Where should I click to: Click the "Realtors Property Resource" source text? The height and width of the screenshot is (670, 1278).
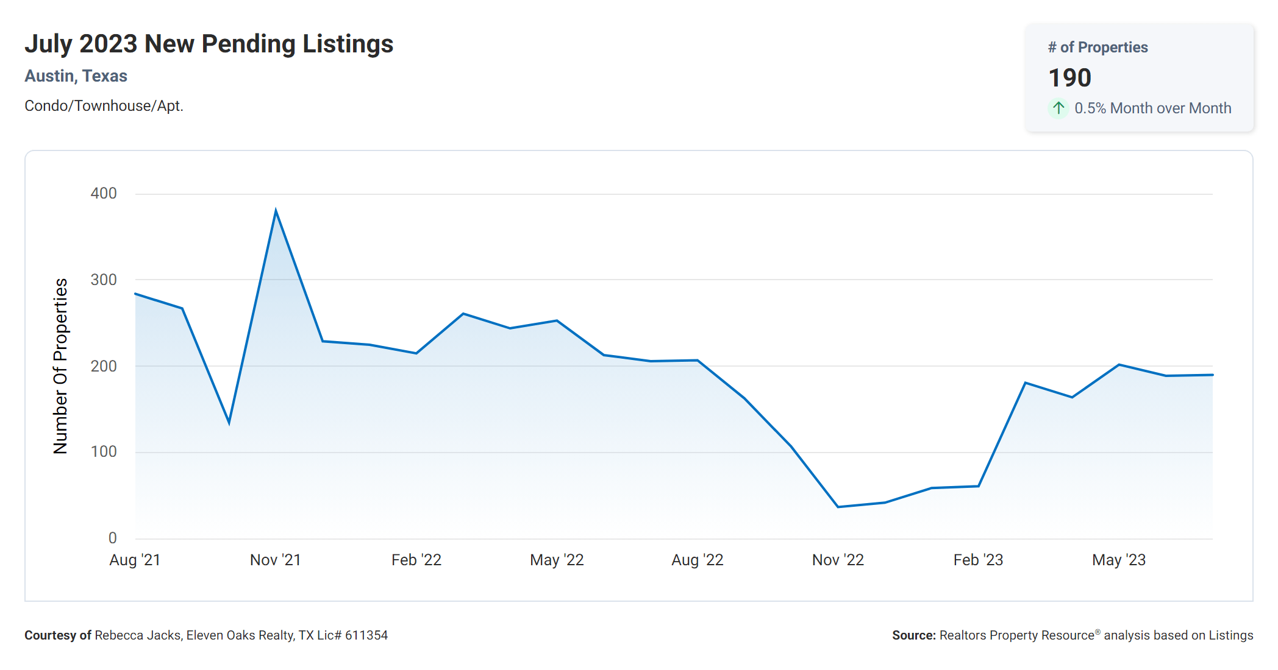[1017, 635]
